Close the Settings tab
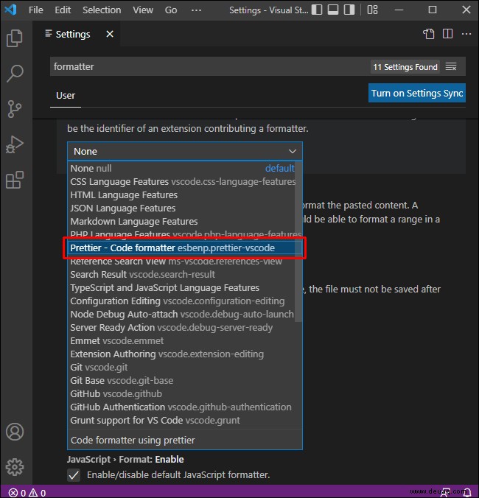Screen dimensions: 479x498 tap(110, 34)
